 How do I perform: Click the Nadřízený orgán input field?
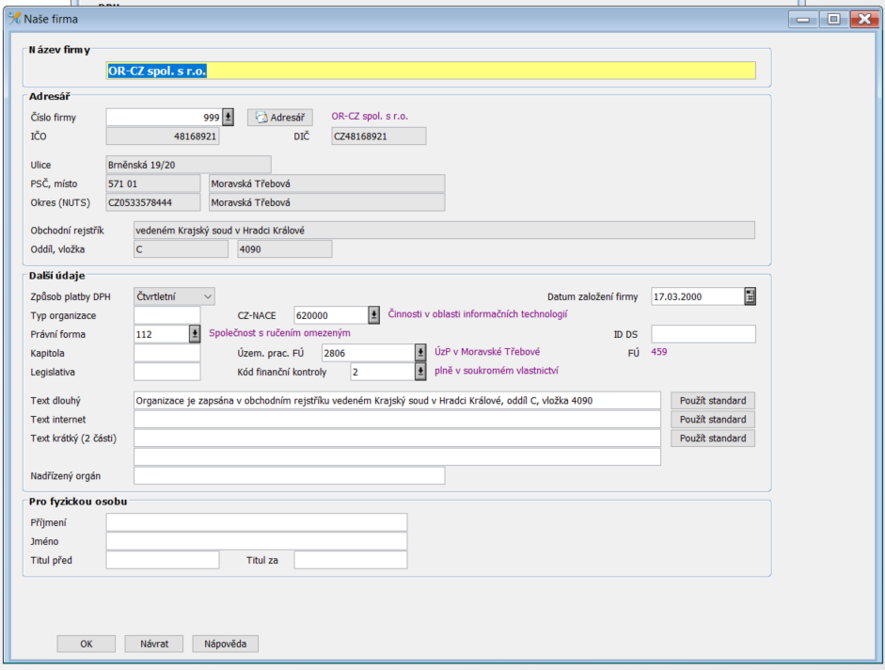tap(289, 475)
